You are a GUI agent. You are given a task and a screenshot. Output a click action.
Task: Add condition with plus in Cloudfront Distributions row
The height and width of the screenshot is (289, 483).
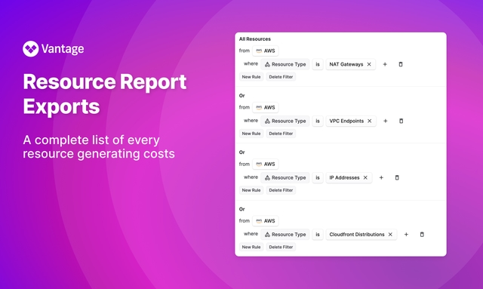pyautogui.click(x=406, y=235)
